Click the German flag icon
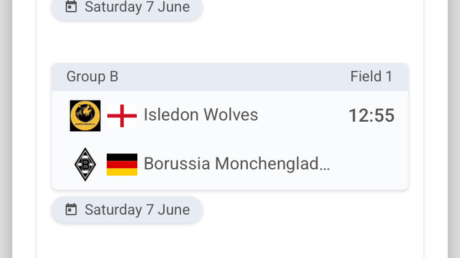Image resolution: width=460 pixels, height=258 pixels. 121,164
